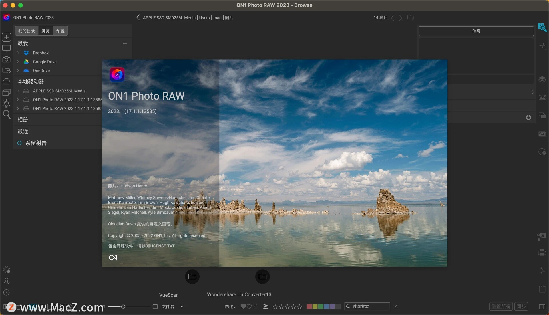Click the Print icon in right sidebar
This screenshot has height=315, width=549.
(542, 253)
